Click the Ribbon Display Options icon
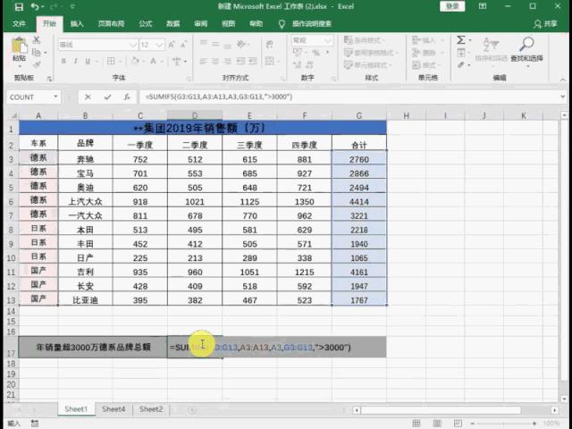572x429 pixels. coord(483,6)
